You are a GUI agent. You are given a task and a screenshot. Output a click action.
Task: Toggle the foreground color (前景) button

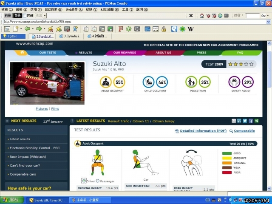8,15
